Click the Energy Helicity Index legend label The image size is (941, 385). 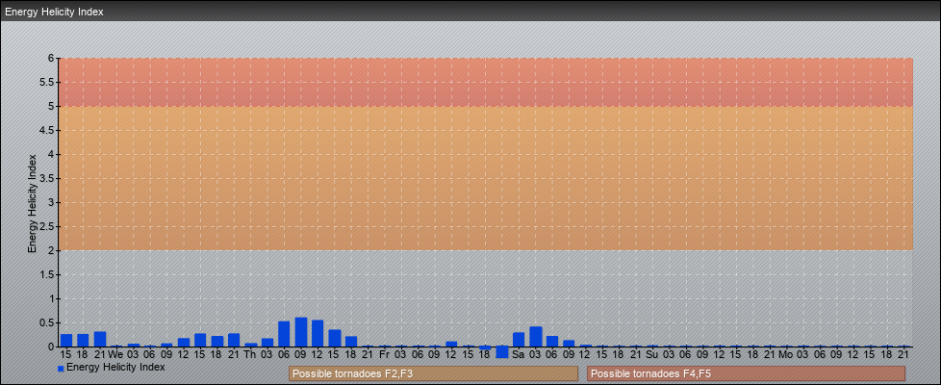coord(115,367)
